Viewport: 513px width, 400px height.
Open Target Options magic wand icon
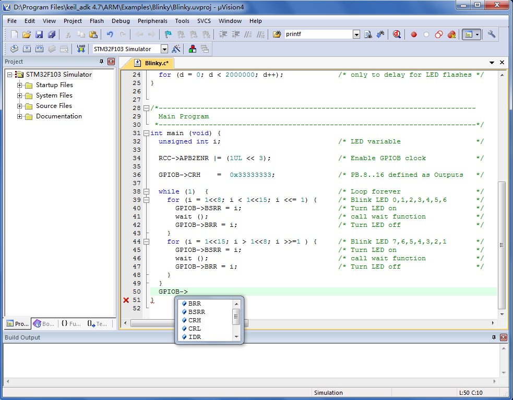click(x=176, y=49)
